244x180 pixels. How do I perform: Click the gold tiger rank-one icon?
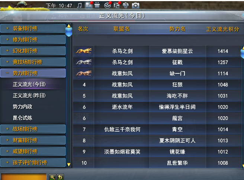click(x=84, y=51)
